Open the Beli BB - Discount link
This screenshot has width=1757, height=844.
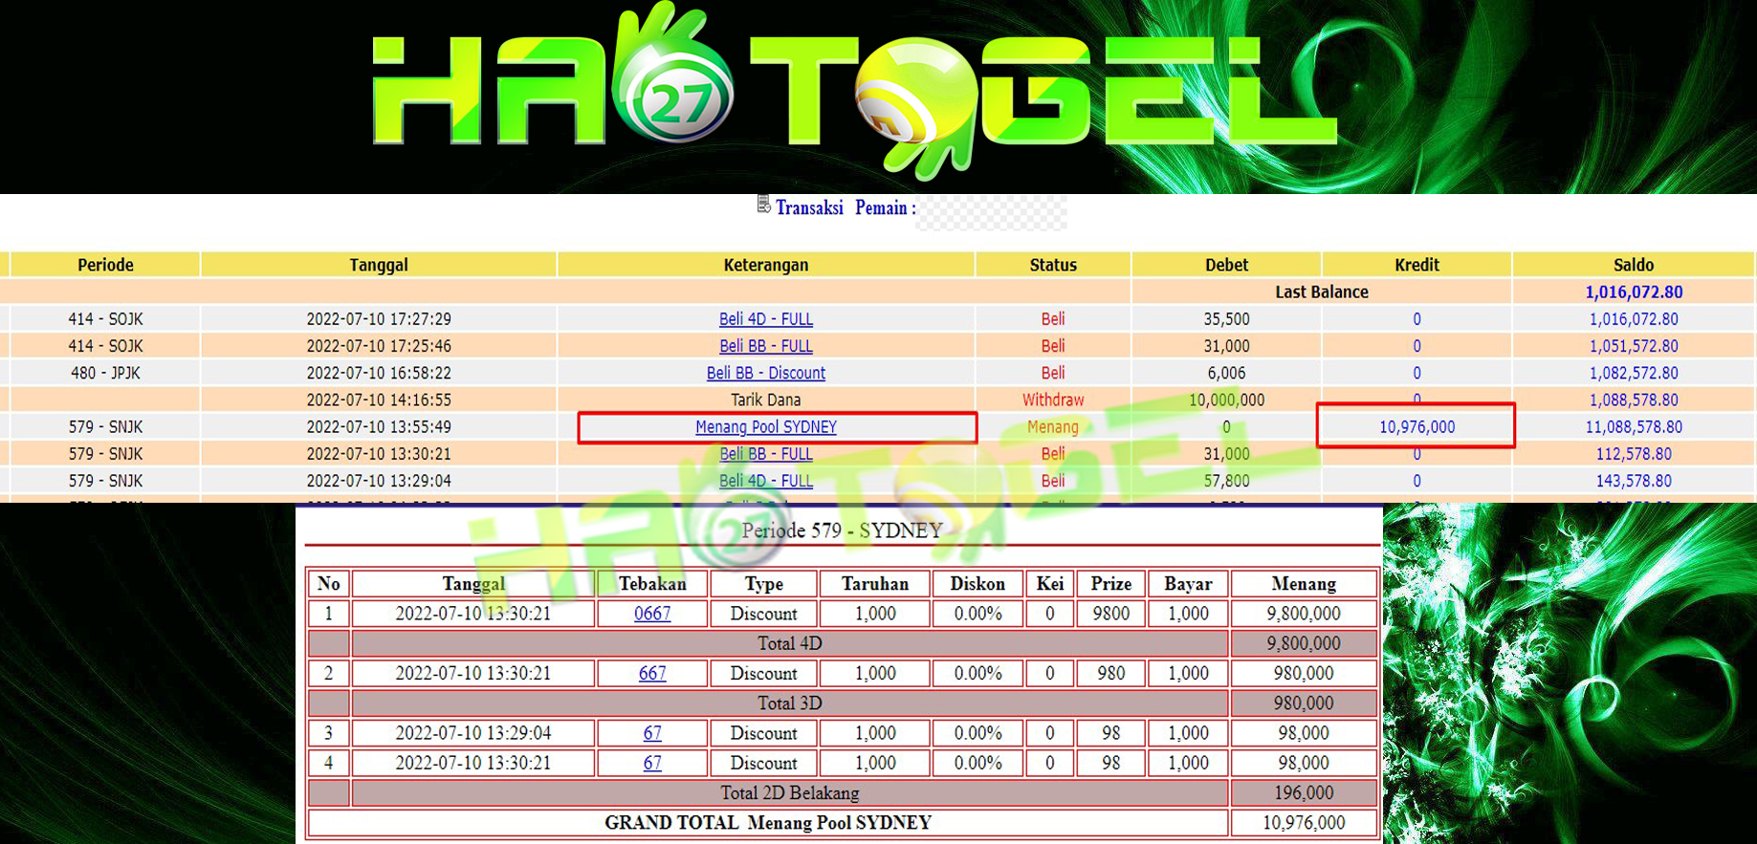766,373
